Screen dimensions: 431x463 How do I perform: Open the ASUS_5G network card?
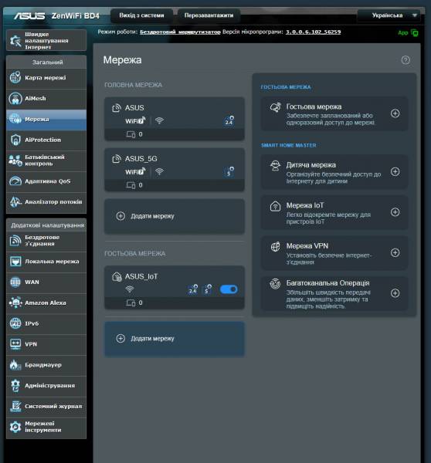(x=175, y=170)
